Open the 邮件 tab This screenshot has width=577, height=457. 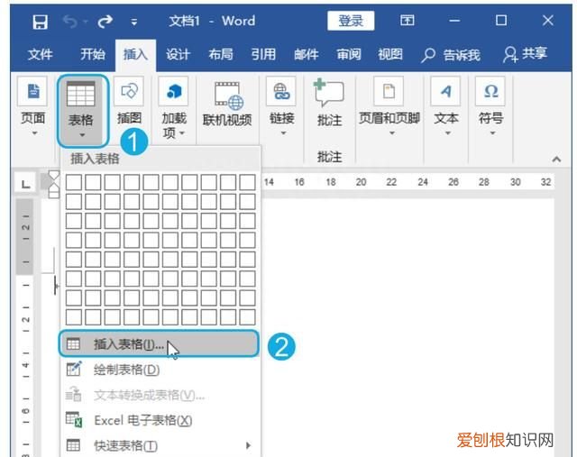point(307,55)
